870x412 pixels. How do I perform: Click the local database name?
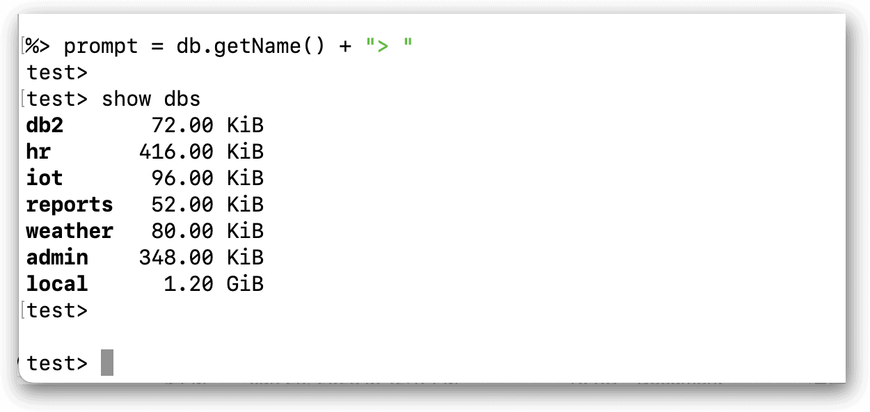click(57, 284)
